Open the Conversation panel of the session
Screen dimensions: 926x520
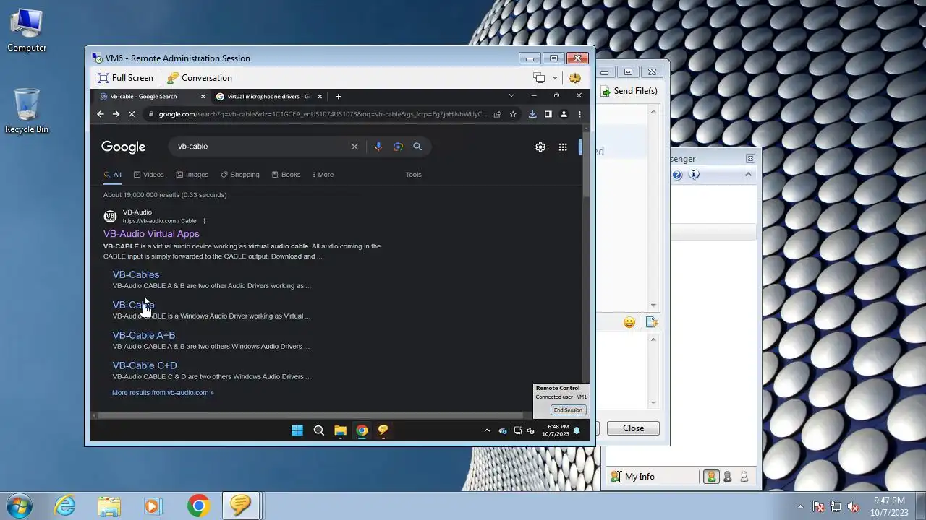point(199,78)
